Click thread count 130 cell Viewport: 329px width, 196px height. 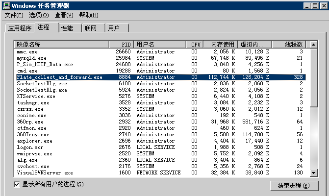click(x=298, y=172)
